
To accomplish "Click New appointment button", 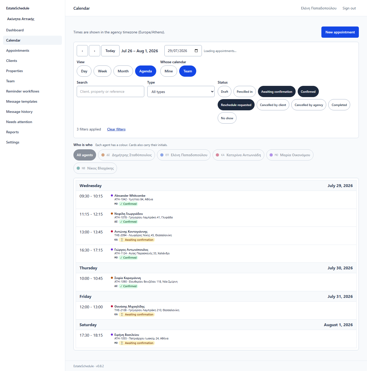I will click(340, 32).
